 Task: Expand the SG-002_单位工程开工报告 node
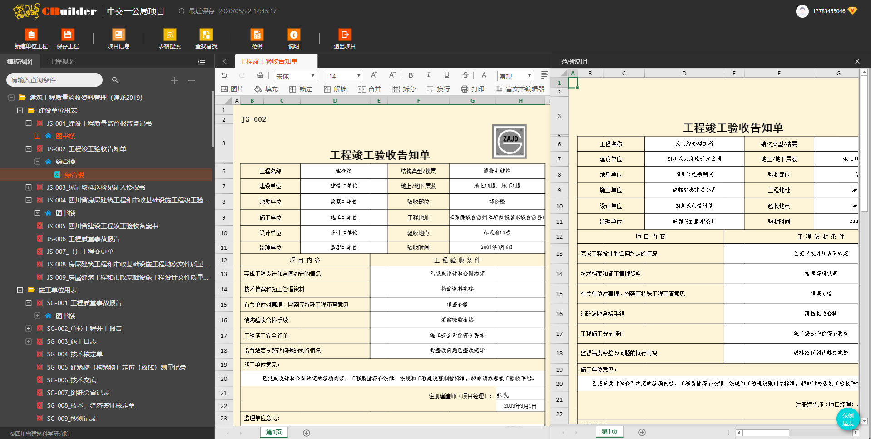(x=29, y=329)
